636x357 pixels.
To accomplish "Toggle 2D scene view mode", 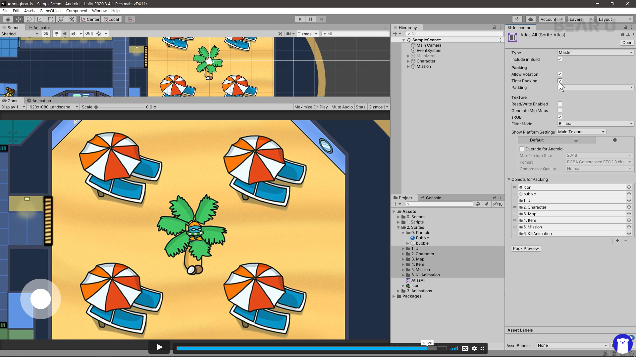I will click(46, 34).
